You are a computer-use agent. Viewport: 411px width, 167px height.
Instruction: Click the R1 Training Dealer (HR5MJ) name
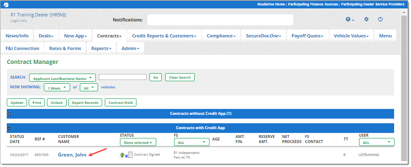[38, 15]
